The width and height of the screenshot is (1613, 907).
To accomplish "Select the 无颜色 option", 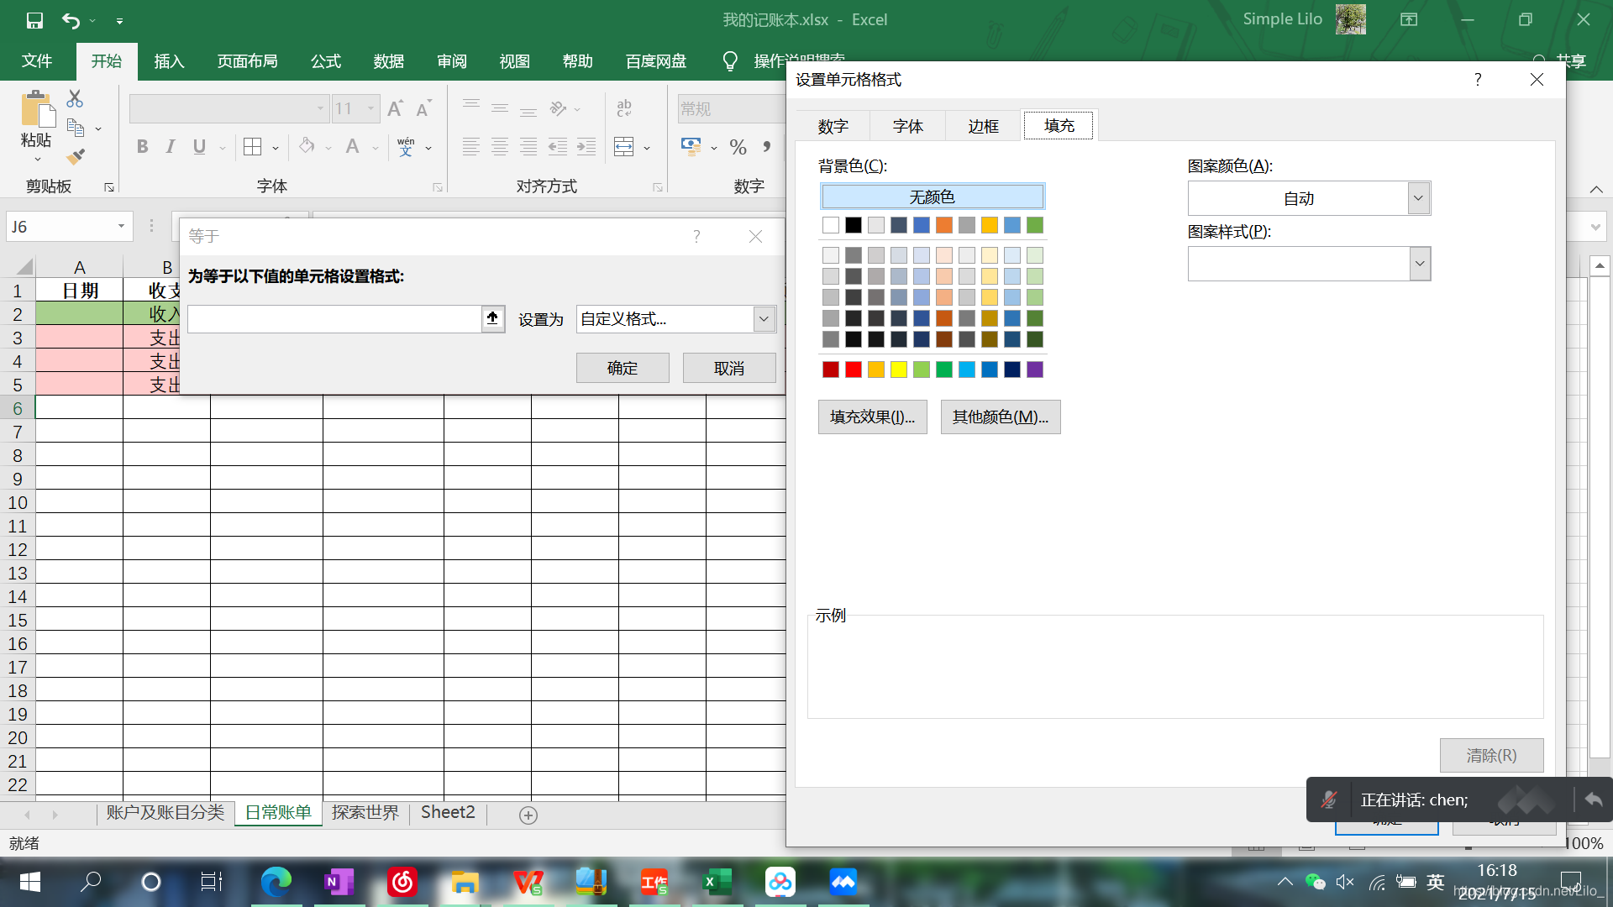I will (x=932, y=197).
